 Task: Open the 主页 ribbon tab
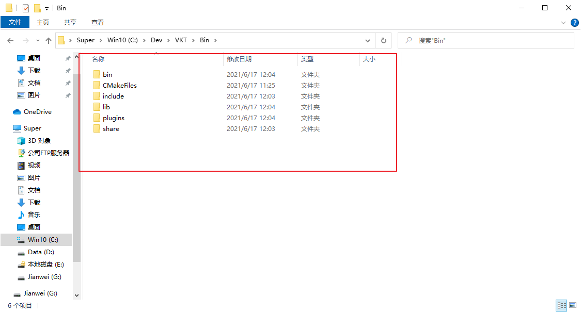point(43,22)
